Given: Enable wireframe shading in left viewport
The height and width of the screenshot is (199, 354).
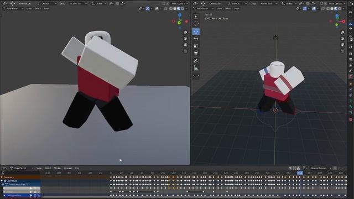Looking at the screenshot, I should (171, 9).
